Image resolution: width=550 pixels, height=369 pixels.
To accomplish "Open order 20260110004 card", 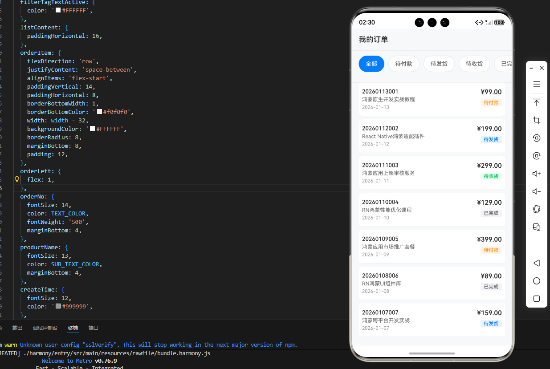I will click(432, 210).
